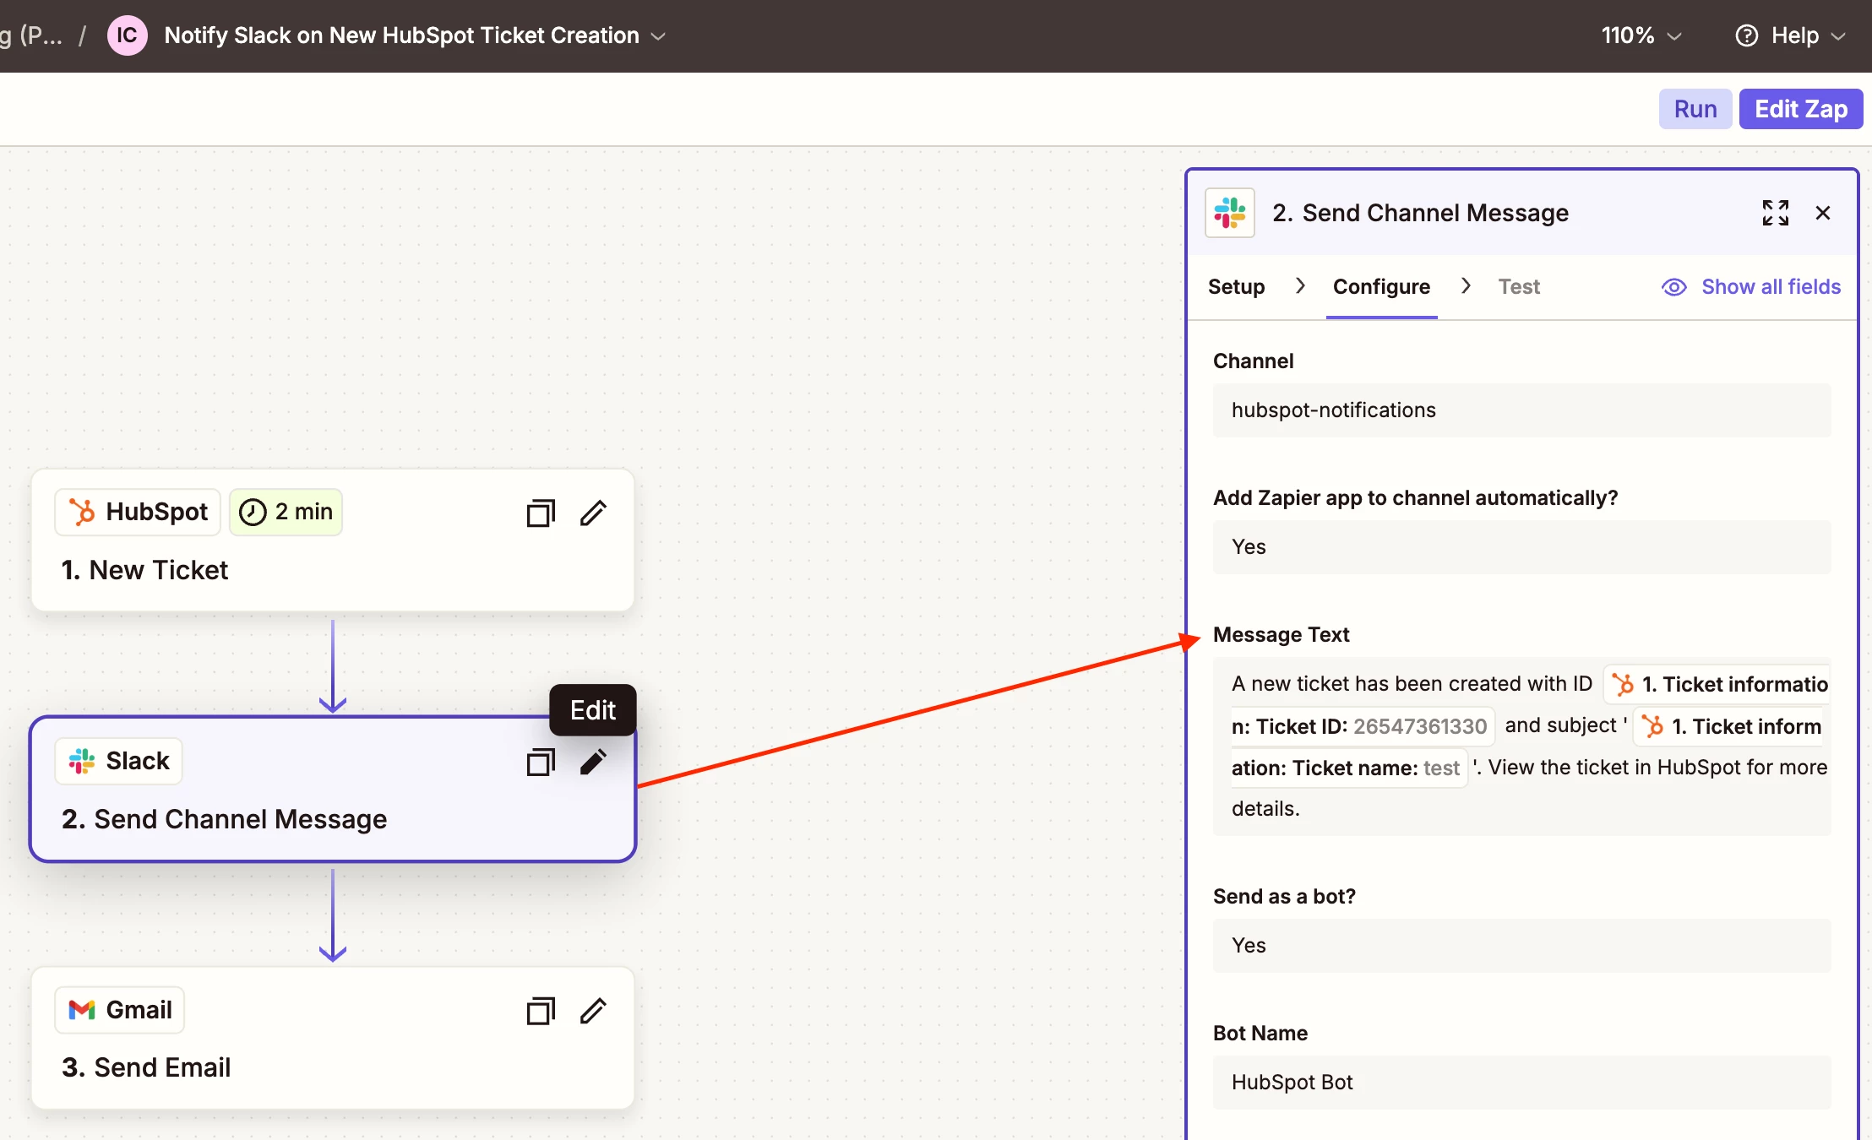
Task: Click duplicate icon on Gmail Send Email step
Action: click(541, 1010)
